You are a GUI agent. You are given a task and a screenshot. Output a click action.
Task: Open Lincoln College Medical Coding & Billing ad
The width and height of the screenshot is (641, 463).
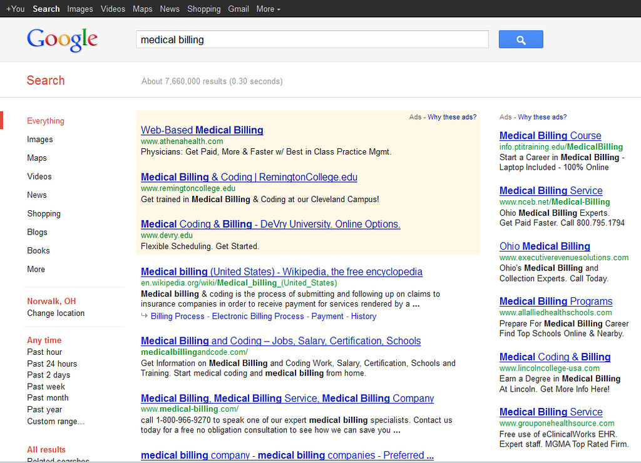(x=555, y=357)
